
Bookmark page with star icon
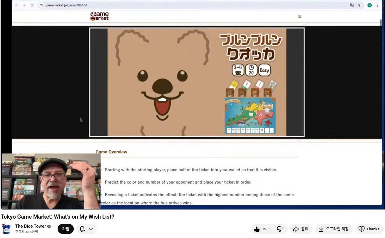(x=359, y=5)
